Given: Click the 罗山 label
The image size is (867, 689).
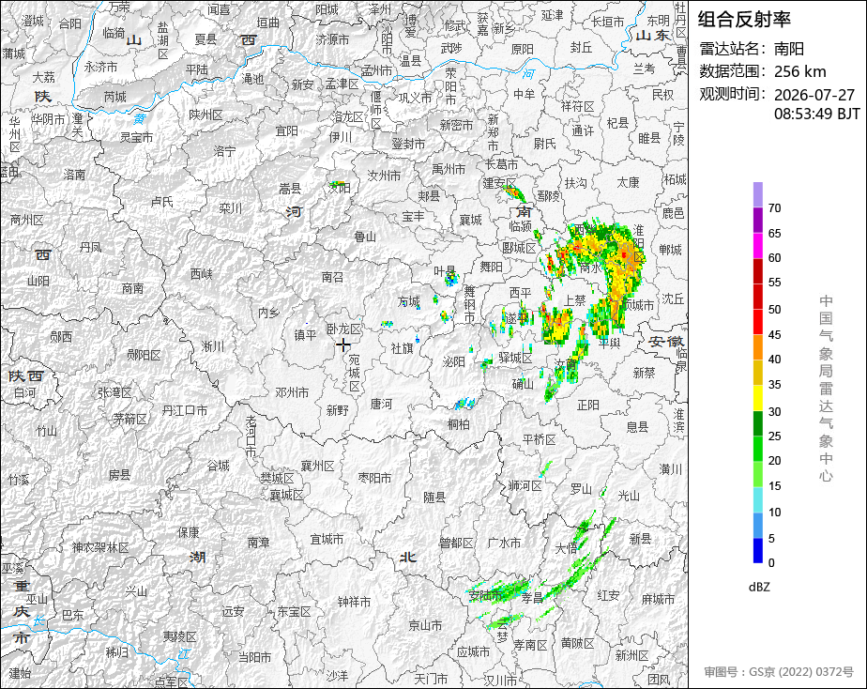Looking at the screenshot, I should coord(581,489).
